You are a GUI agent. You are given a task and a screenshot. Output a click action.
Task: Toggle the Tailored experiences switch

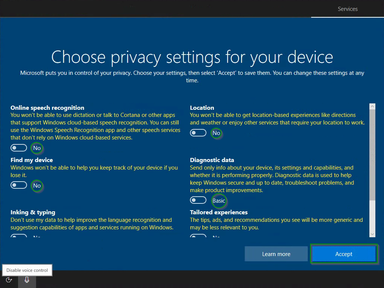[x=198, y=236]
